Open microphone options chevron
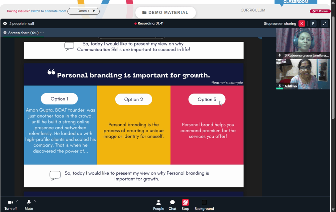Screen dimensions: 336x212 pos(35,201)
